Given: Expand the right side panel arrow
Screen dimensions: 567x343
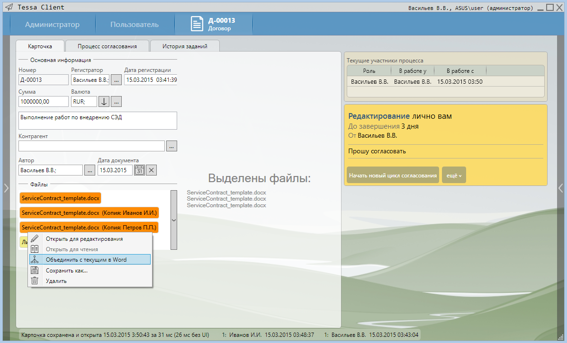Looking at the screenshot, I should click(x=561, y=188).
